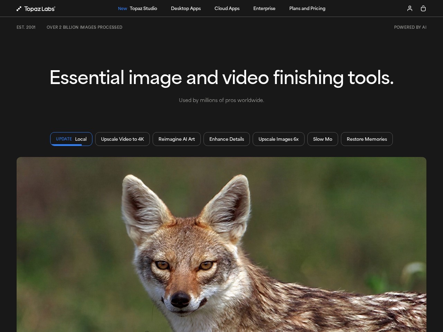Screen dimensions: 443x332
Task: Expand the Desktop Apps menu
Action: click(186, 8)
